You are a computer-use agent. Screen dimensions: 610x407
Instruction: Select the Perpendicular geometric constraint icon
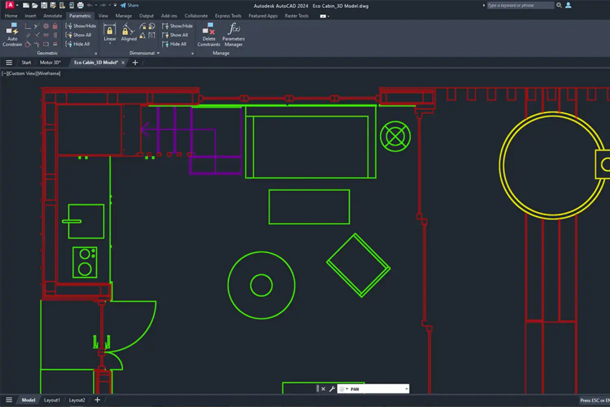pos(28,26)
